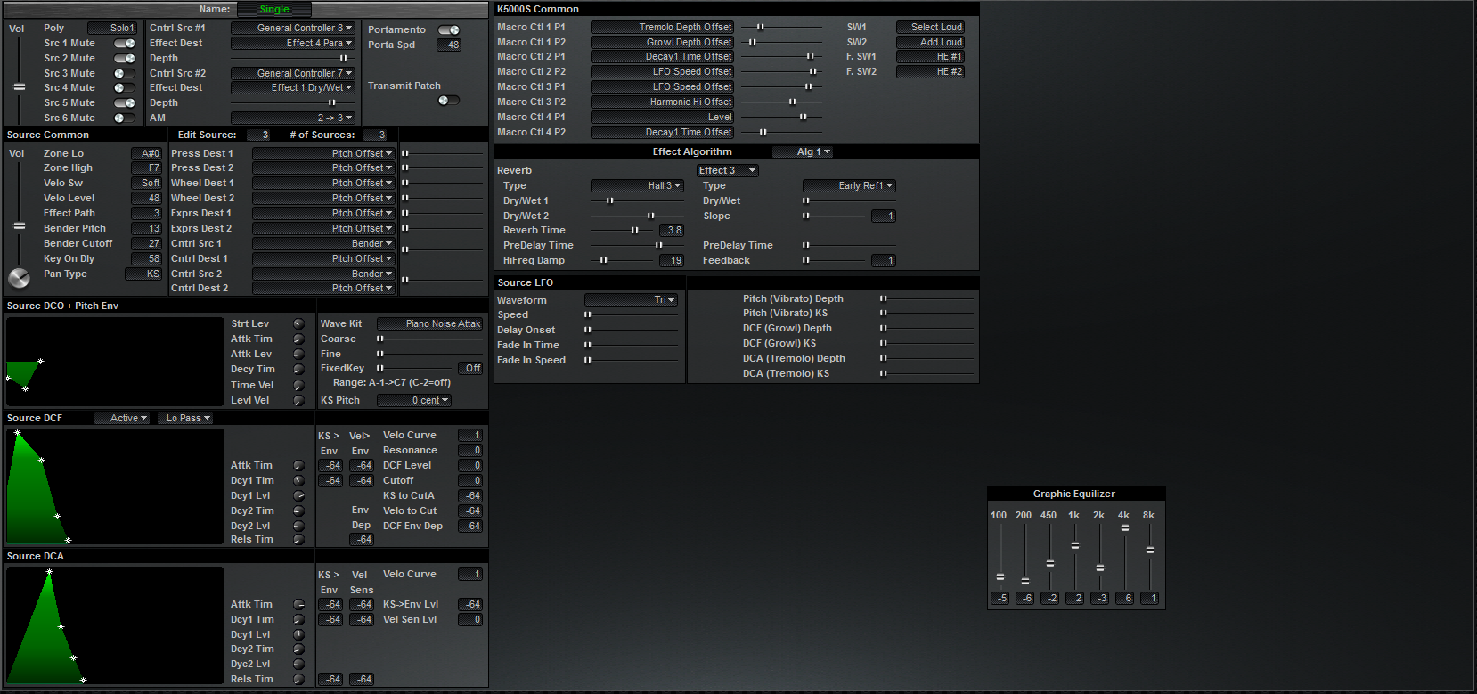The height and width of the screenshot is (694, 1477).
Task: Open the Reverb Type Hall 3 dropdown
Action: point(638,186)
